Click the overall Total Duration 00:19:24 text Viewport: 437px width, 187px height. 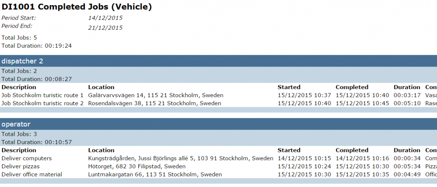(37, 46)
